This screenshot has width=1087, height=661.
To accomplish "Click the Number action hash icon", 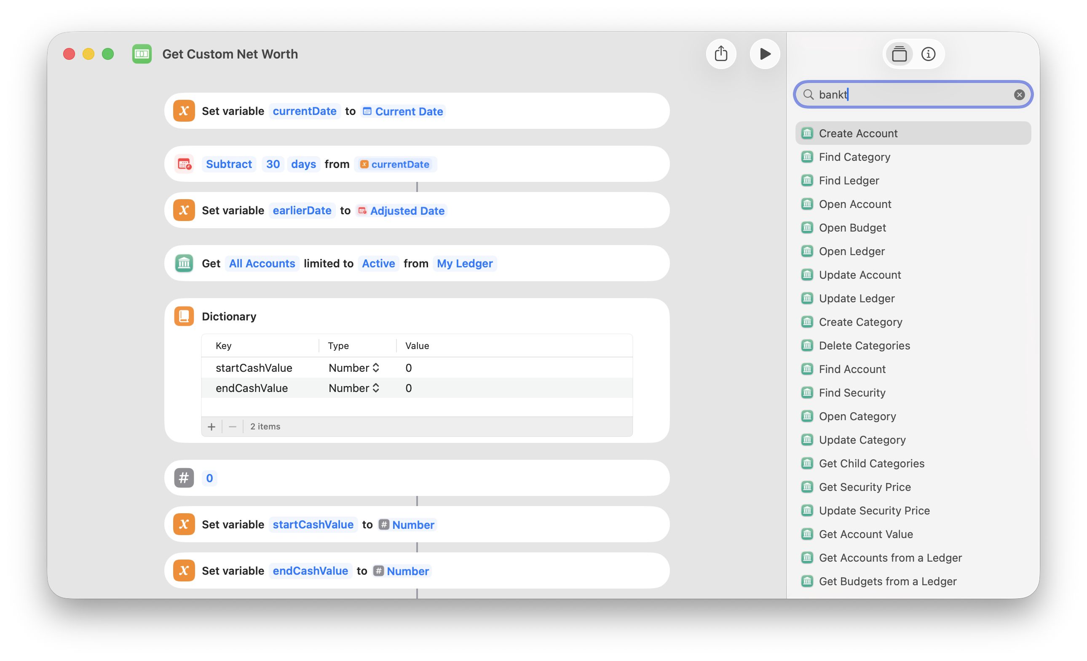I will [x=184, y=477].
